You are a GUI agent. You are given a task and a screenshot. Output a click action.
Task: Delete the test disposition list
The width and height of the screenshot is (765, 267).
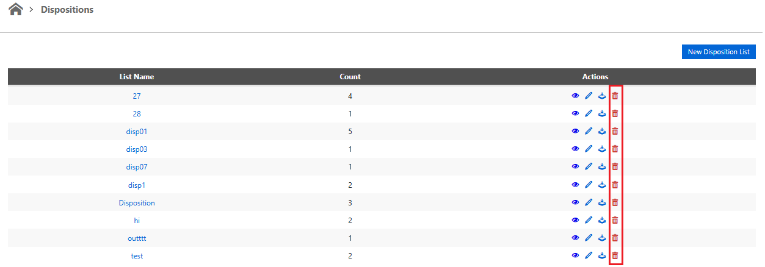615,256
